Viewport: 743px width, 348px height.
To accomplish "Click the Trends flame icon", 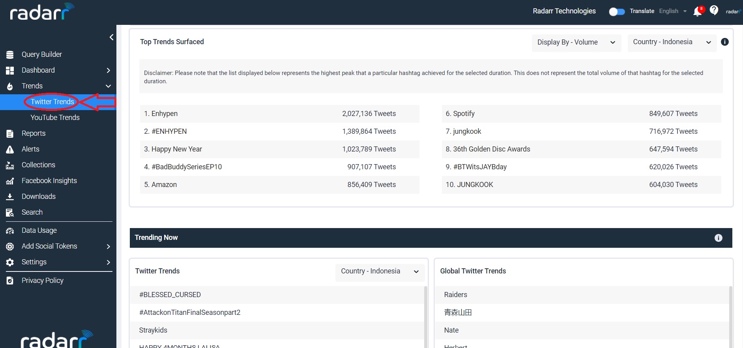I will click(10, 86).
